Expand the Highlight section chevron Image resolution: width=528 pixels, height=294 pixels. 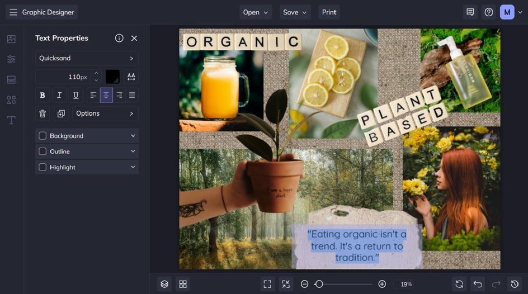[133, 167]
